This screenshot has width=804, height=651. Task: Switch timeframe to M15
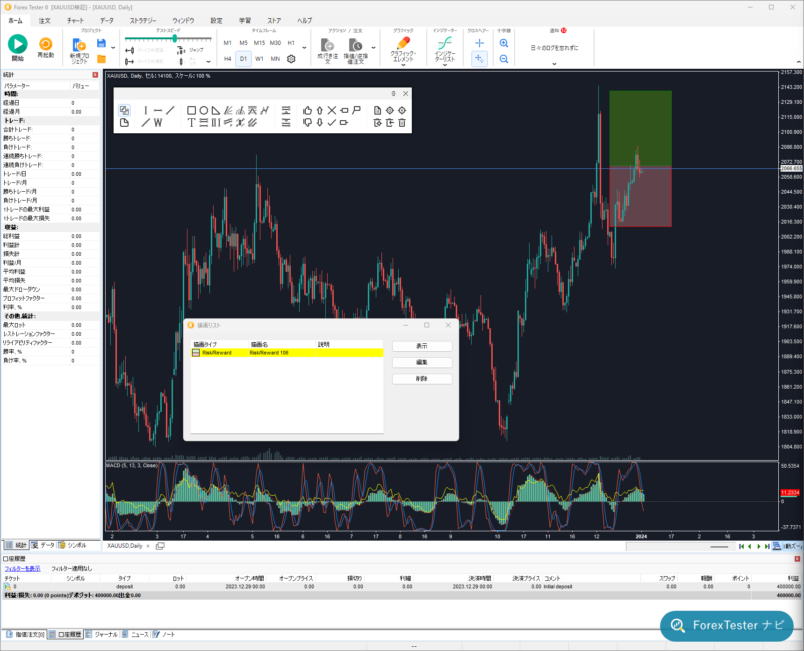tap(259, 43)
